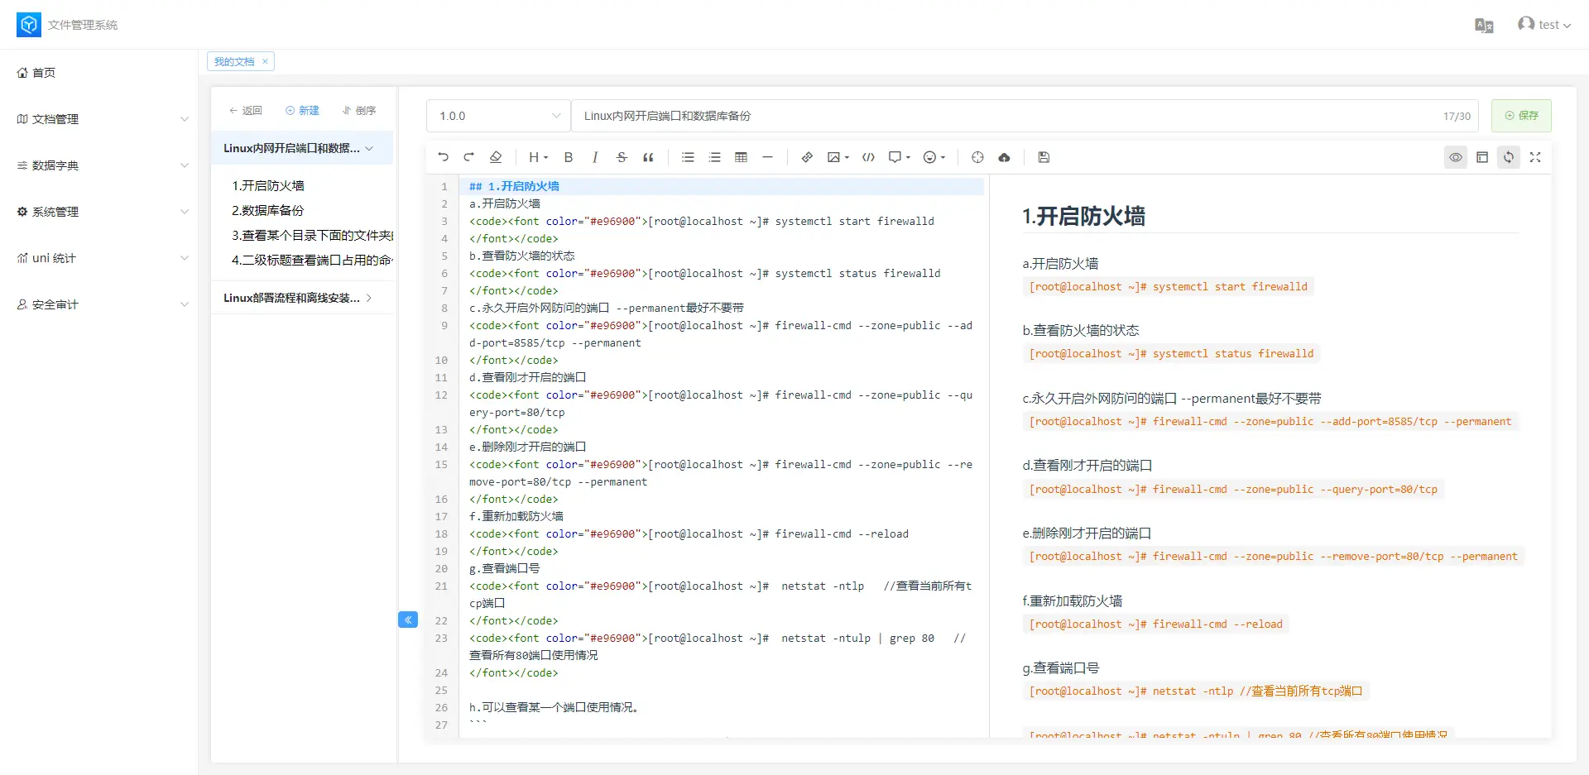Toggle the preview eye icon
The image size is (1589, 775).
click(1455, 157)
